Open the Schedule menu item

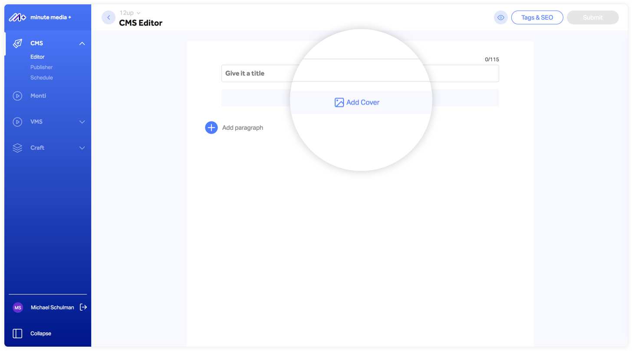tap(42, 78)
